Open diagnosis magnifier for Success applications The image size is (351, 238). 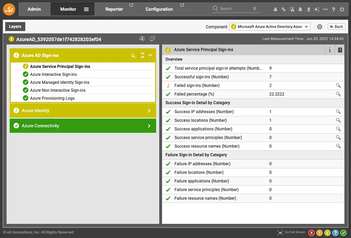(338, 129)
